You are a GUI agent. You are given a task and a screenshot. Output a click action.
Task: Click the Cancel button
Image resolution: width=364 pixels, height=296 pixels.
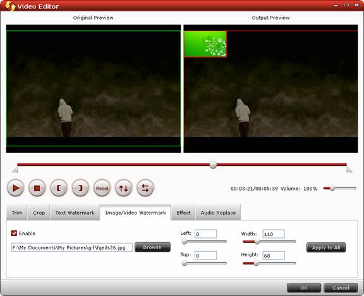pos(341,288)
